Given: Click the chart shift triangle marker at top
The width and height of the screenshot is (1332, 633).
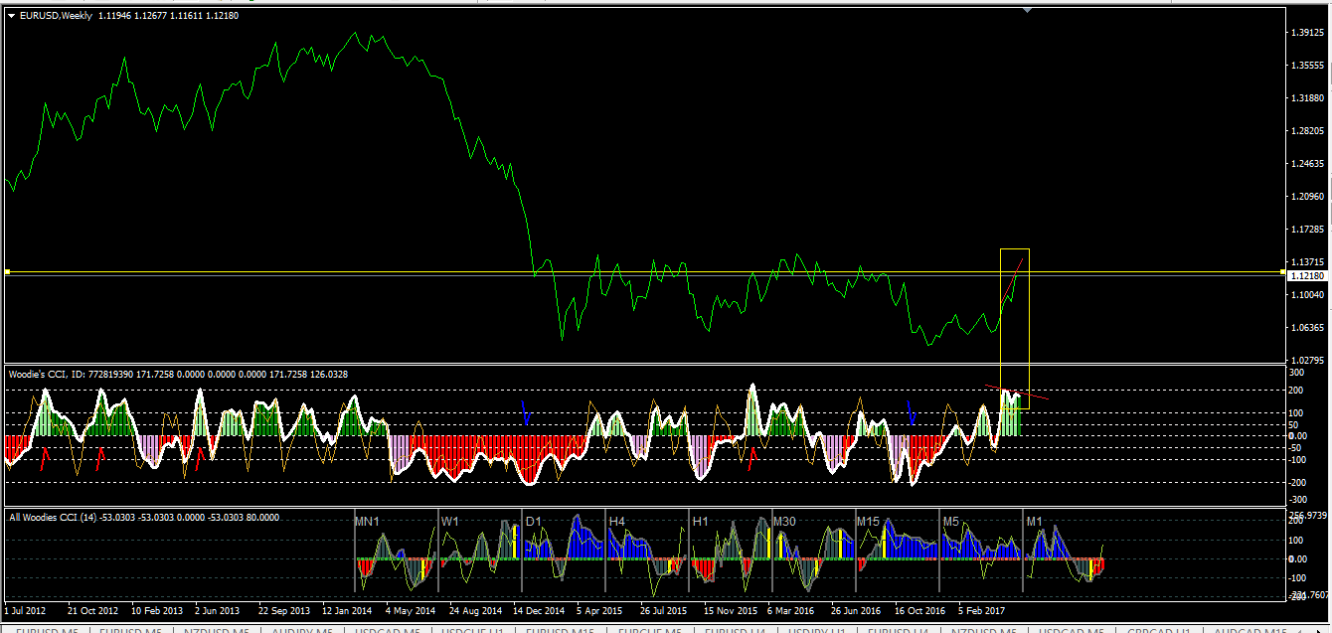Looking at the screenshot, I should pyautogui.click(x=1027, y=10).
